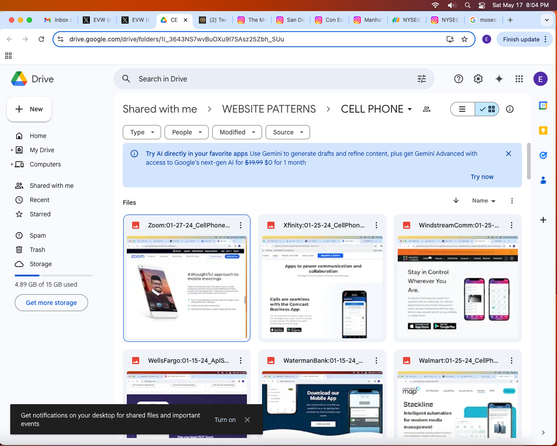Expand My Drive tree arrow
Screen dimensions: 557x446
tap(12, 150)
